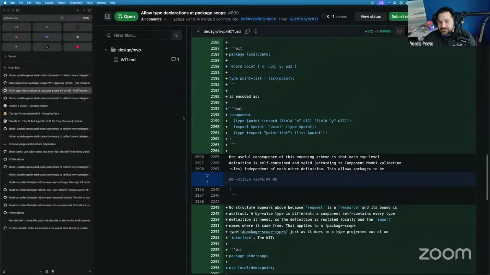Reload the current page
Screen dimensions: 490x275
(90, 10)
